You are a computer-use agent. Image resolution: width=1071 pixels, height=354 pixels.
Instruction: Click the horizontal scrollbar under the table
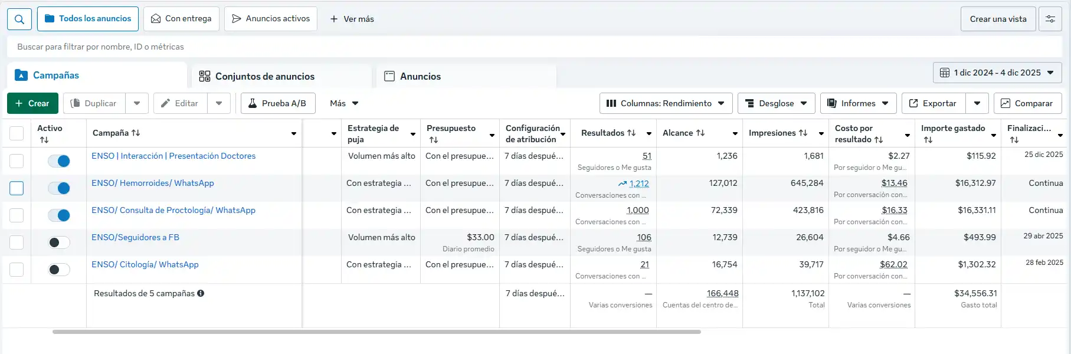376,332
